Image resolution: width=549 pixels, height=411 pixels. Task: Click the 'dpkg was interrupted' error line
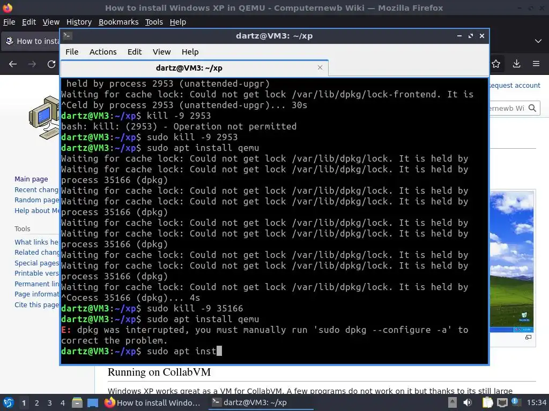[265, 330]
